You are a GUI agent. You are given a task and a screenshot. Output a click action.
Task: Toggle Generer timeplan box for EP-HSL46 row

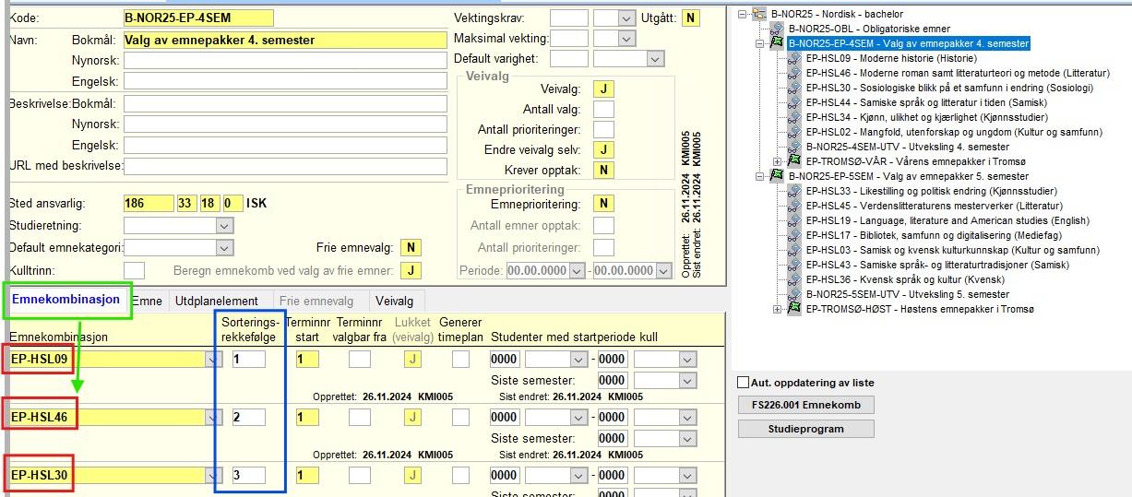click(460, 418)
